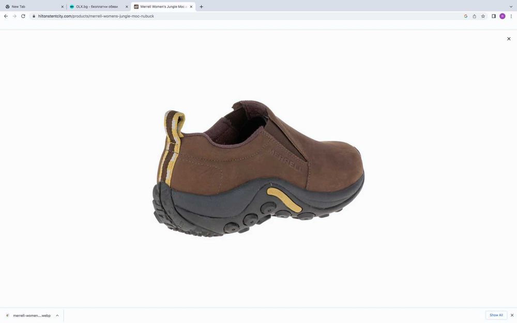Select the Merrell Women's Jungle Moc tab
Image resolution: width=517 pixels, height=323 pixels.
[x=163, y=7]
